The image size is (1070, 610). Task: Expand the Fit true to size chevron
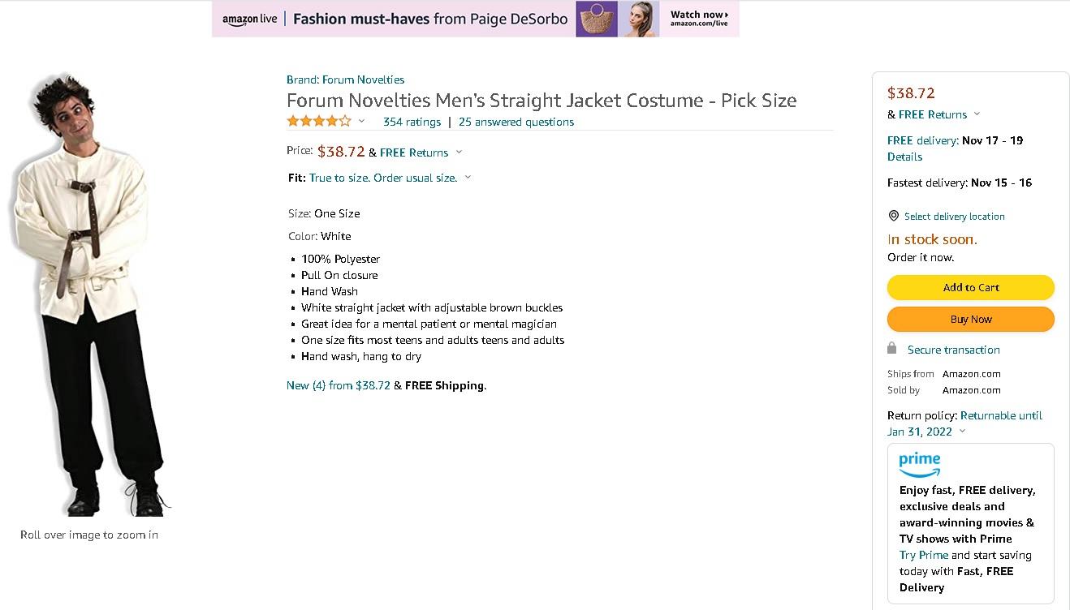tap(468, 178)
